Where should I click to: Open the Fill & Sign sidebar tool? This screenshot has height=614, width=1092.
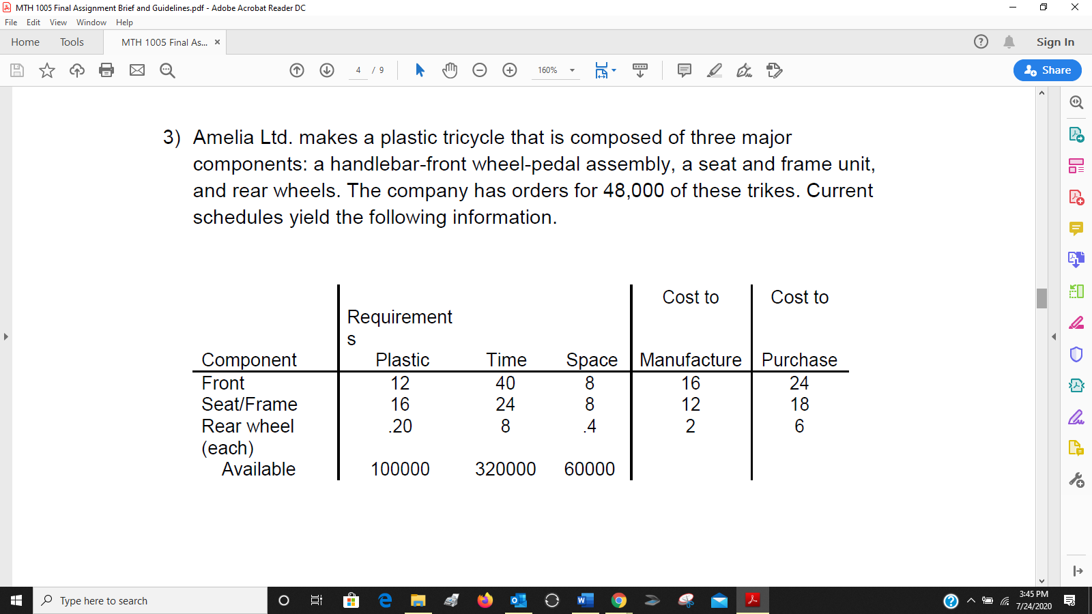1076,417
